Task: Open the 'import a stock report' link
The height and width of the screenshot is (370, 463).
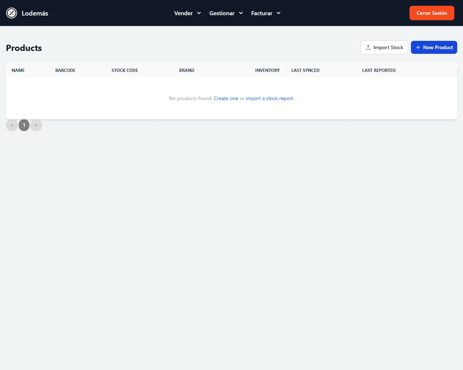Action: (x=269, y=98)
